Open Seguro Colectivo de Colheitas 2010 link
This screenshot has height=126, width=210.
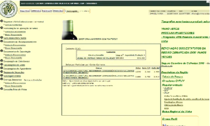pyautogui.click(x=183, y=63)
